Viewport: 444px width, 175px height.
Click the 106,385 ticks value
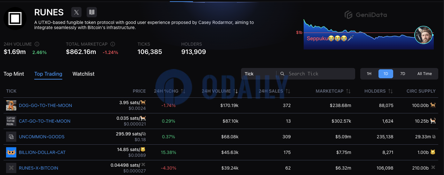click(150, 52)
